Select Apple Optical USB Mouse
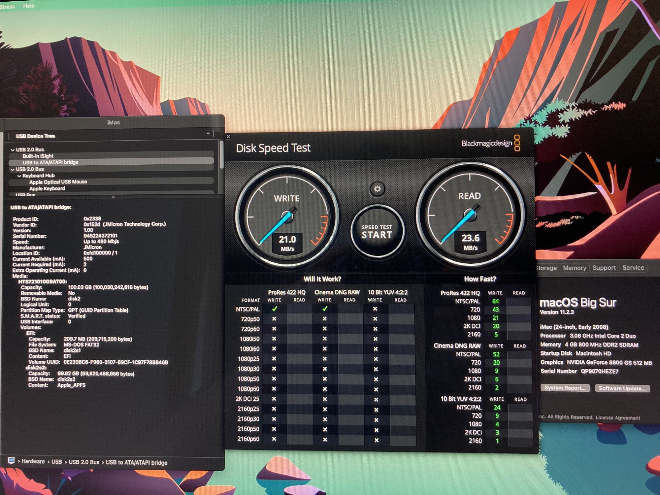This screenshot has width=660, height=495. 58,182
